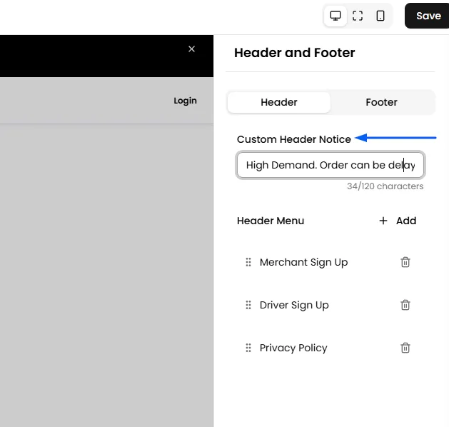Click the 34/120 characters counter
This screenshot has width=449, height=427.
click(385, 186)
